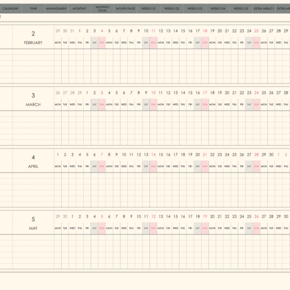Go to the MANAGEMENT tab

56,9
